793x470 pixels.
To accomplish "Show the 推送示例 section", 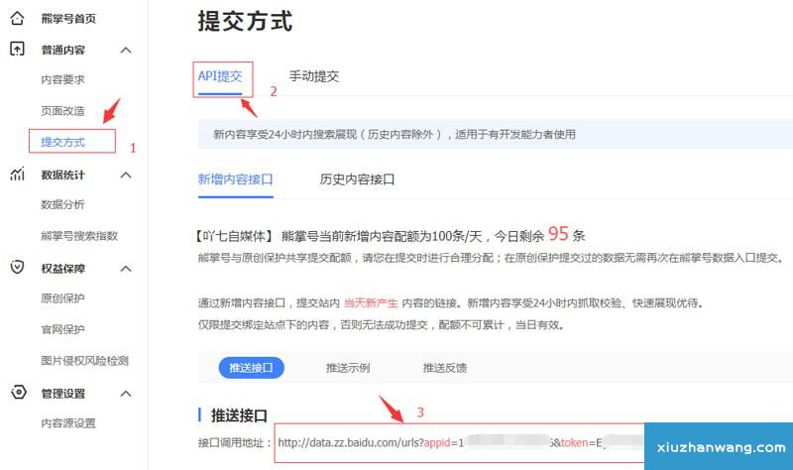I will click(348, 368).
